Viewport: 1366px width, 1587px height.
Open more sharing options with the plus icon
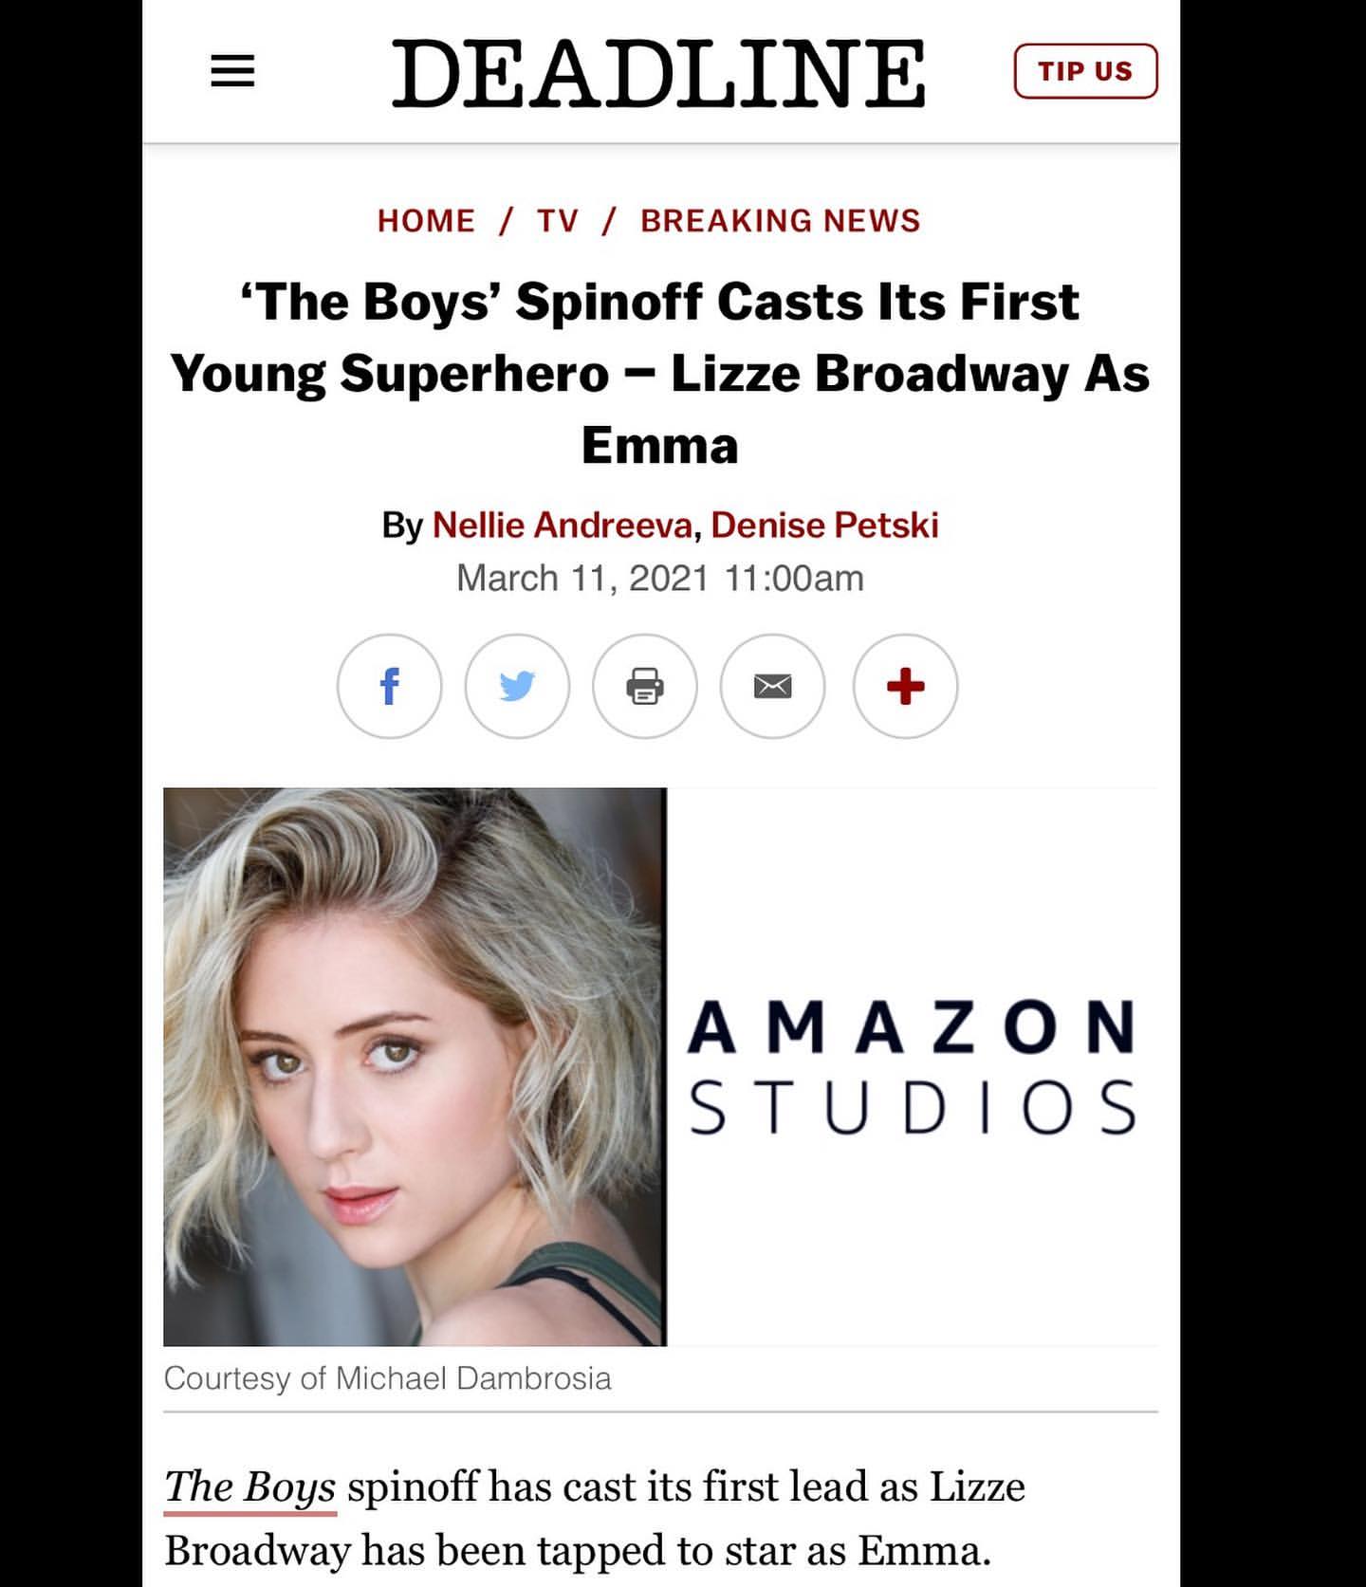click(903, 686)
